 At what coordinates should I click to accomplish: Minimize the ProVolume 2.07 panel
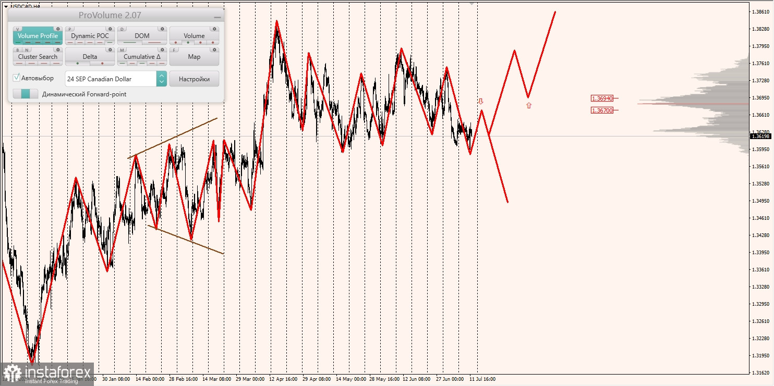point(217,17)
